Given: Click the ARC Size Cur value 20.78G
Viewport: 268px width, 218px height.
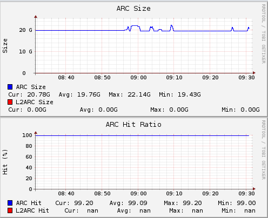Looking at the screenshot, I should click(x=38, y=94).
